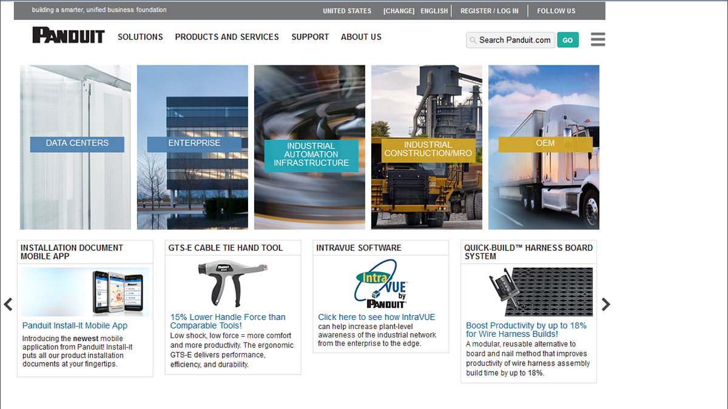
Task: Click Quick-Build Harness Board System heading
Action: click(x=528, y=252)
